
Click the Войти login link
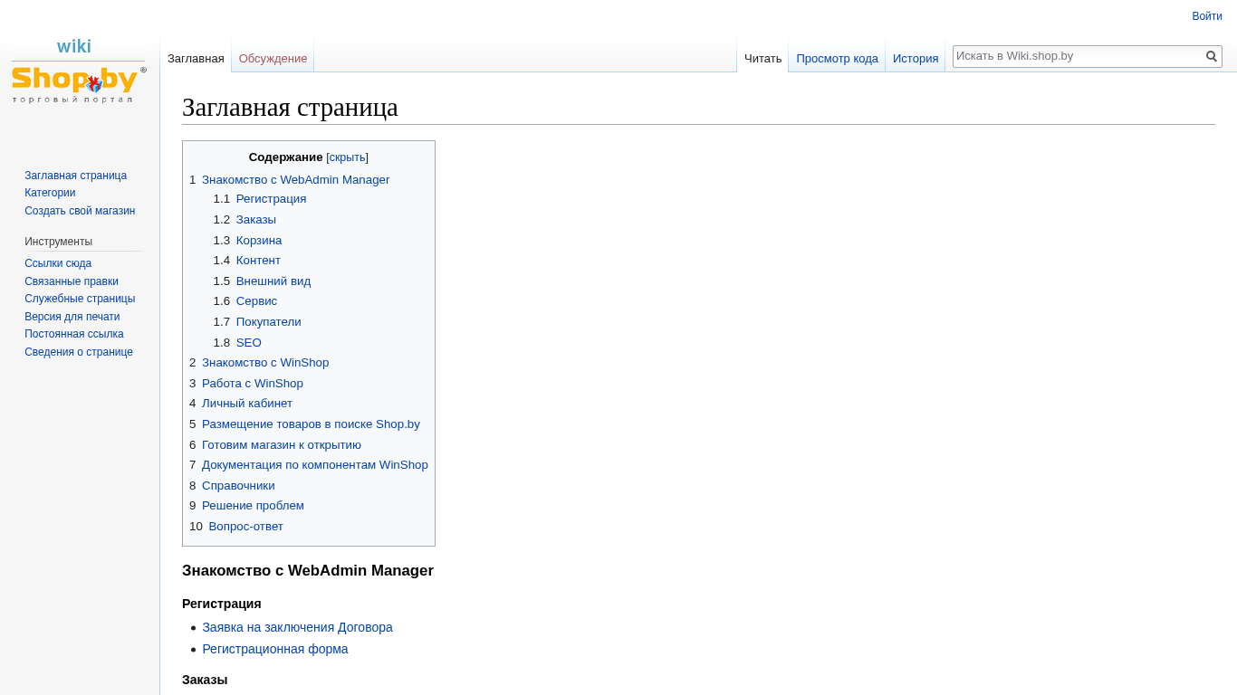(x=1206, y=16)
